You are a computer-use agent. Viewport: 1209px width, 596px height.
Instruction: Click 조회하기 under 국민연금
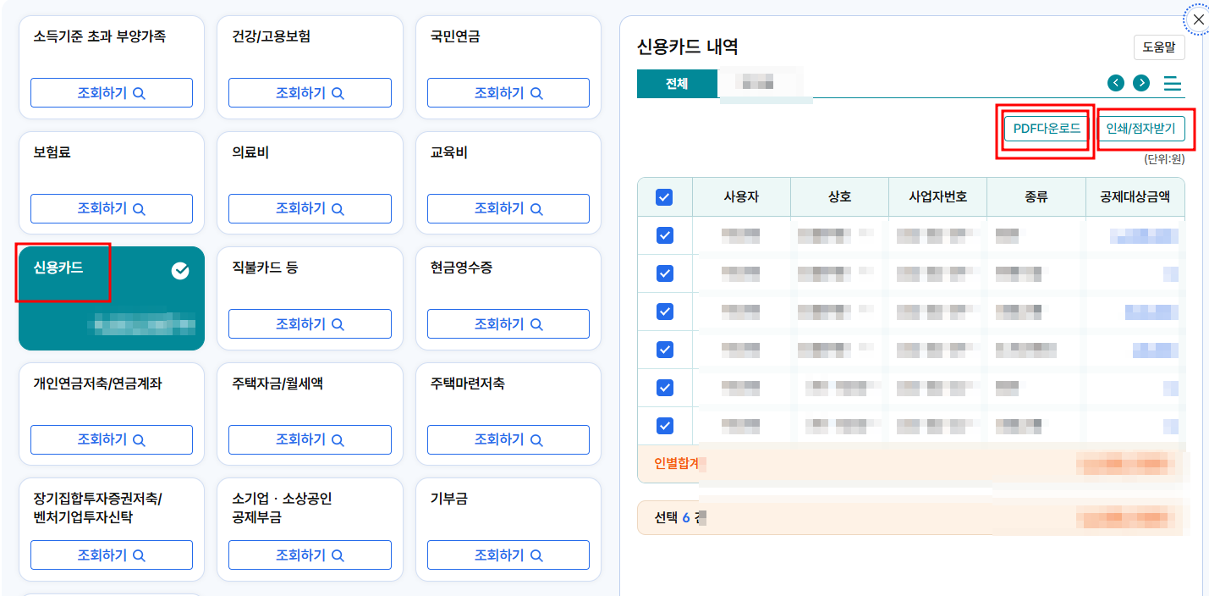click(508, 93)
